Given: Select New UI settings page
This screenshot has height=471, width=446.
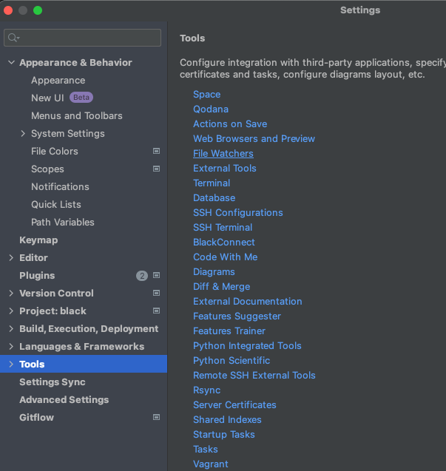Looking at the screenshot, I should [47, 98].
